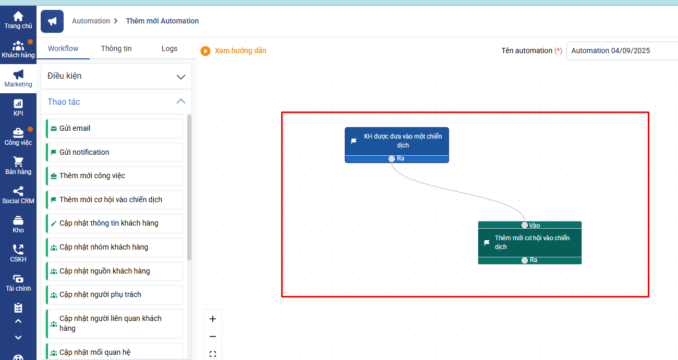Open Trang chủ home icon in sidebar

coord(18,20)
